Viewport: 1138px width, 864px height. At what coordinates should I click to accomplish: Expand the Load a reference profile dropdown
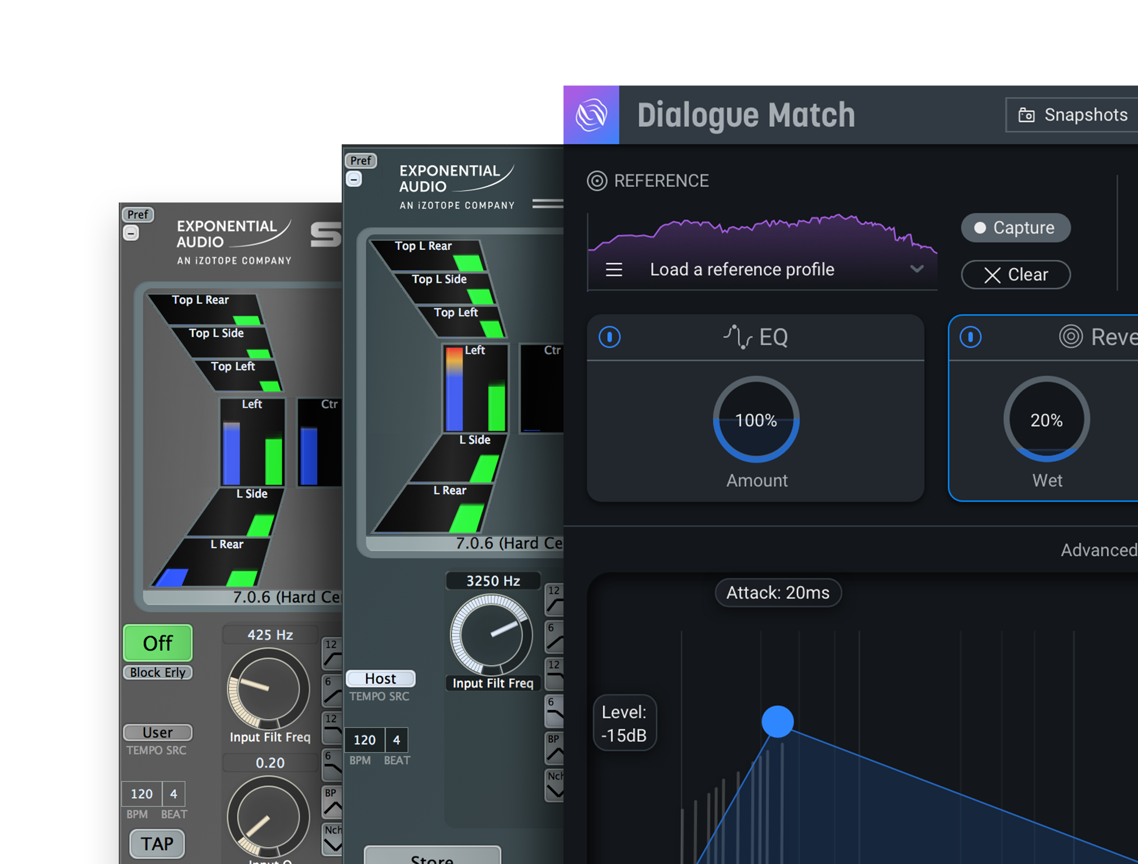917,269
